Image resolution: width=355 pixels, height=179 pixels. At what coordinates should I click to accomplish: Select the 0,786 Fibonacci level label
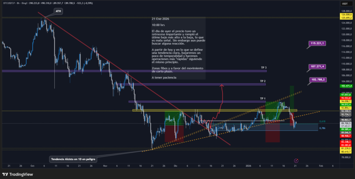coord(322,128)
